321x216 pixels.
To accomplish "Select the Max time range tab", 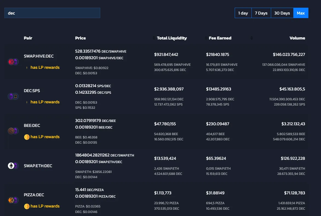I will pos(301,13).
